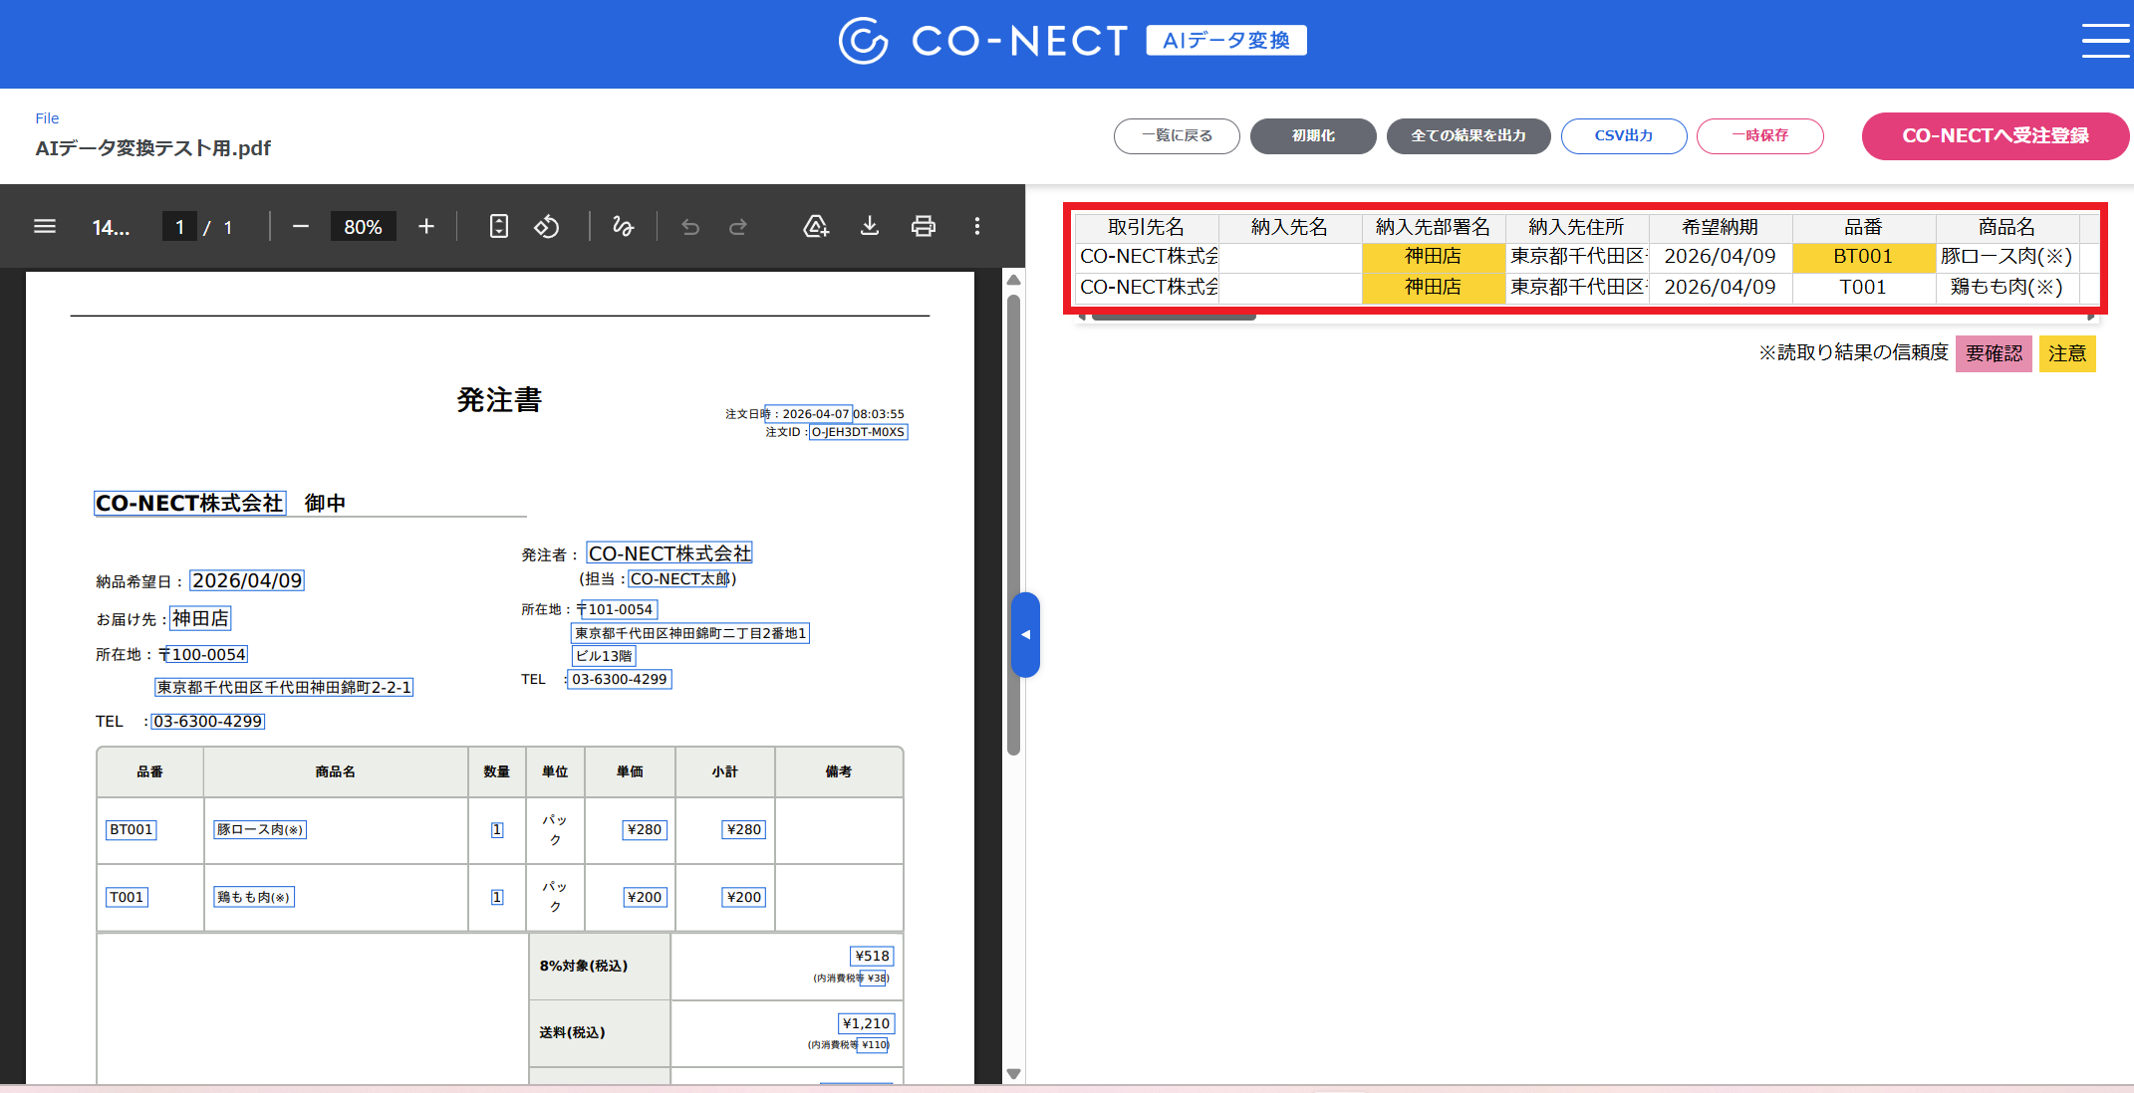Click the ¥518 total in PDF

[872, 956]
